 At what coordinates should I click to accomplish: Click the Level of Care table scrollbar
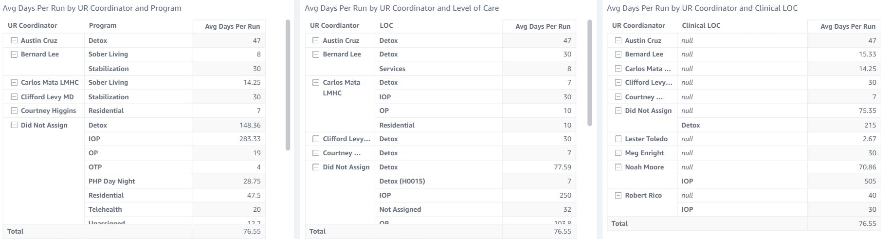click(x=590, y=73)
